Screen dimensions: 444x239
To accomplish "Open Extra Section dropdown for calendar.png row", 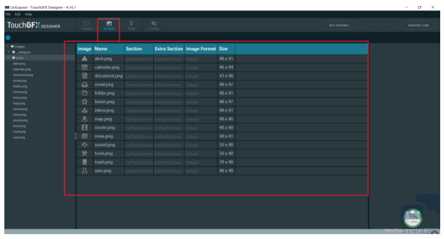I will coord(169,67).
